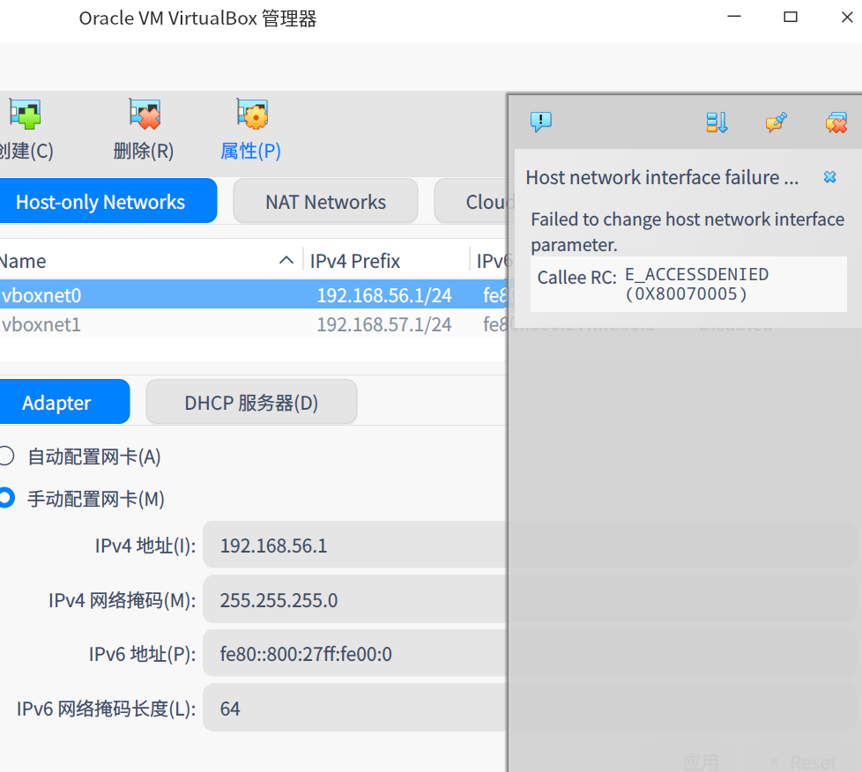Pin the notification panel open
The image size is (862, 772).
[x=776, y=122]
